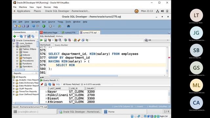Expand the Procedures tree node
210x118 pixels.
(17, 61)
